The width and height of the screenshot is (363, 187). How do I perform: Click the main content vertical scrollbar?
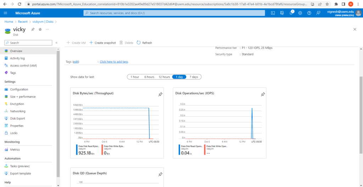click(x=361, y=115)
